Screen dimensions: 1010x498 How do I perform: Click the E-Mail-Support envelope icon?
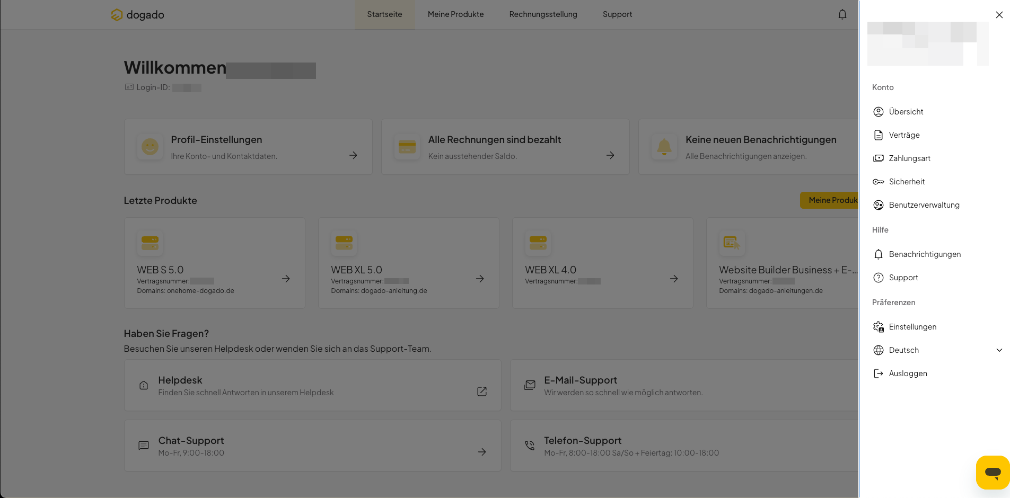click(x=530, y=385)
